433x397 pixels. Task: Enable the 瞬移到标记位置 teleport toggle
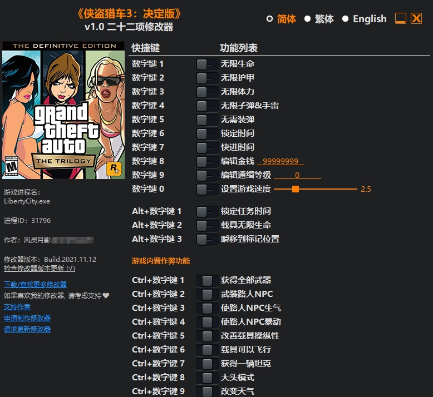tap(207, 239)
